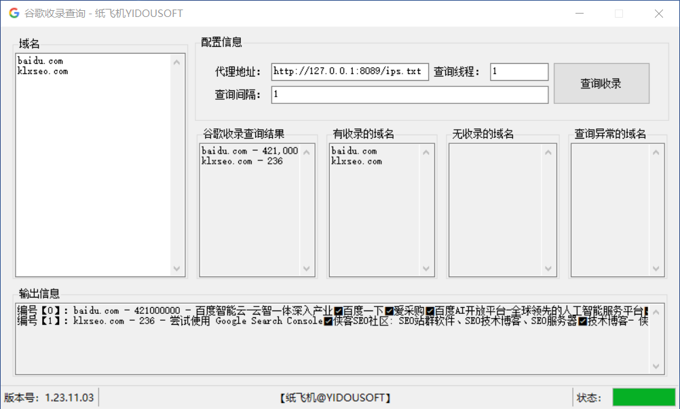680x409 pixels.
Task: Click up arrow of 域名 list scrollbar
Action: point(176,63)
